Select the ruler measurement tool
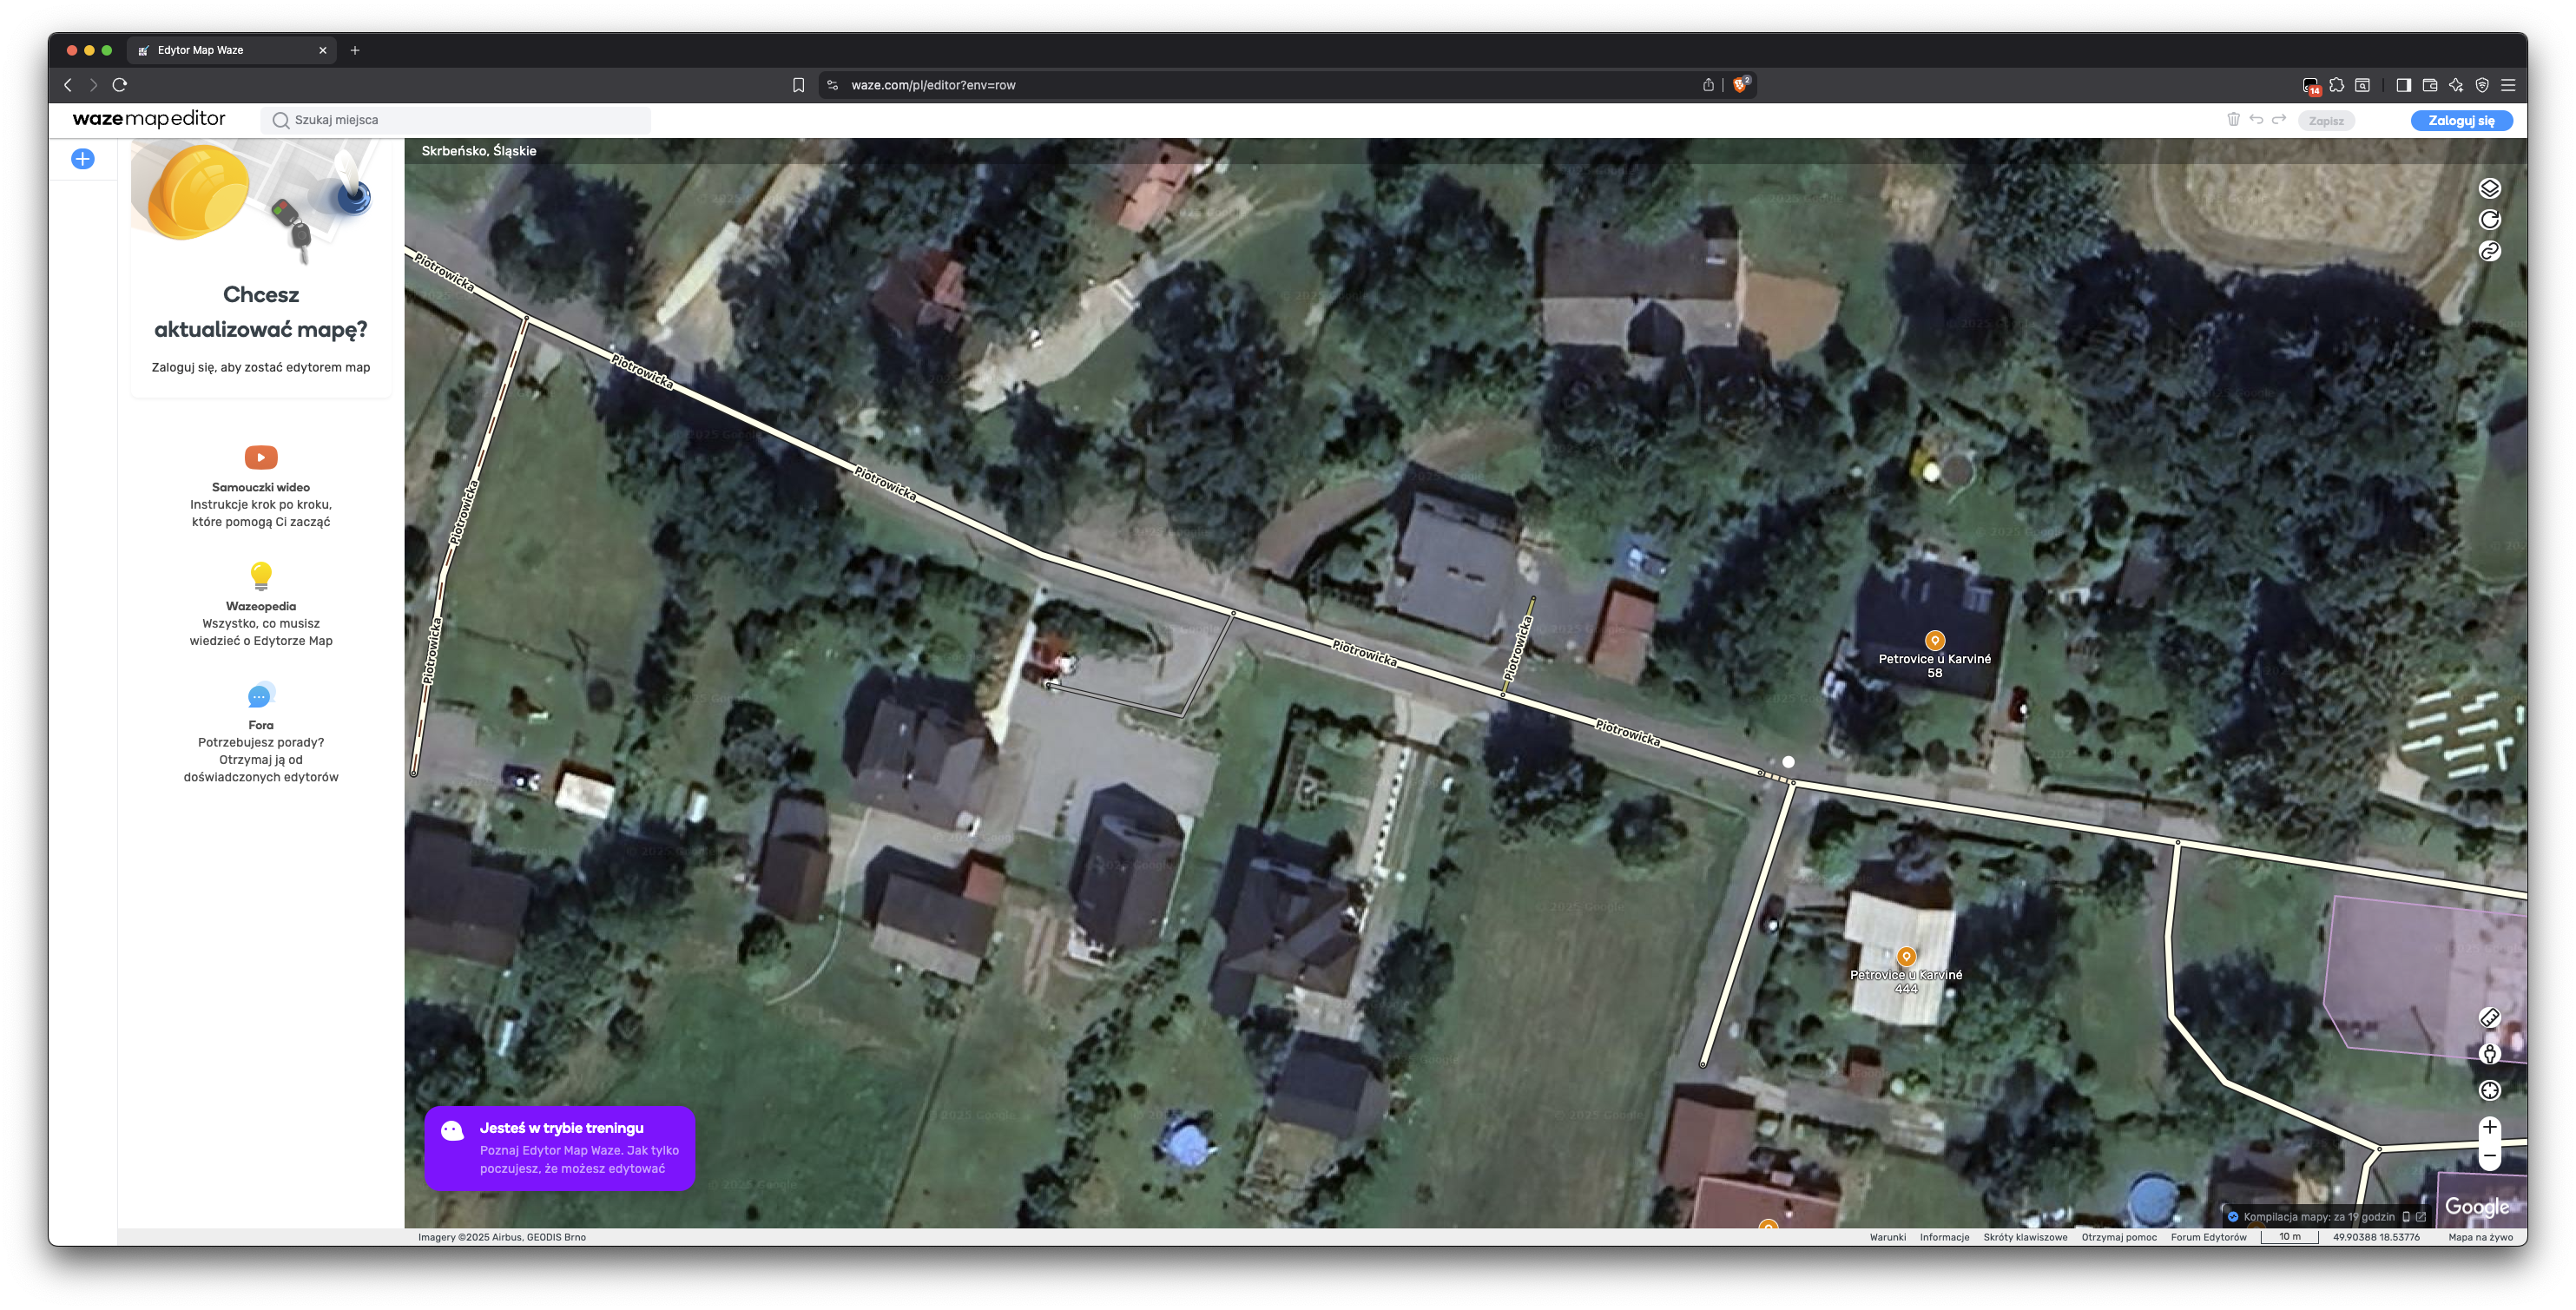Viewport: 2576px width, 1310px height. pyautogui.click(x=2489, y=1018)
